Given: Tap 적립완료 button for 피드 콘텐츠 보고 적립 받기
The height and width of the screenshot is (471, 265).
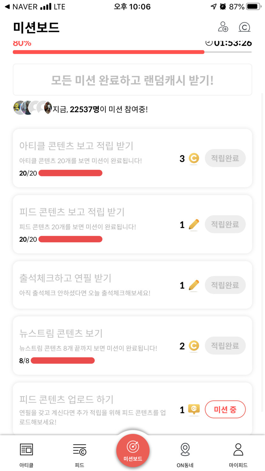Looking at the screenshot, I should [225, 224].
